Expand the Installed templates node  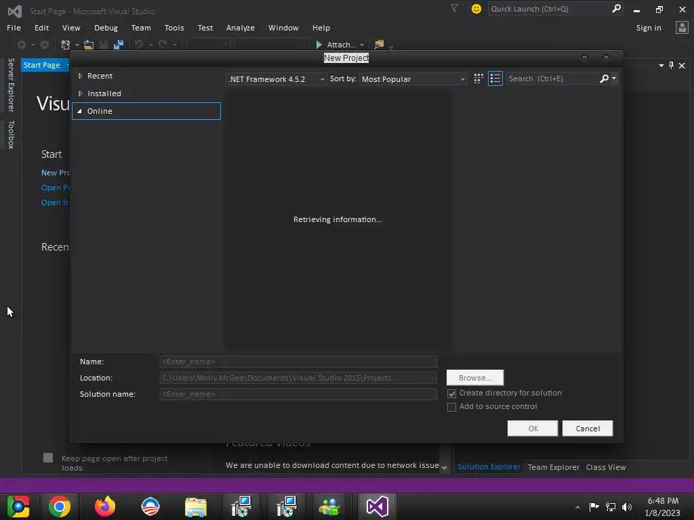coord(80,93)
